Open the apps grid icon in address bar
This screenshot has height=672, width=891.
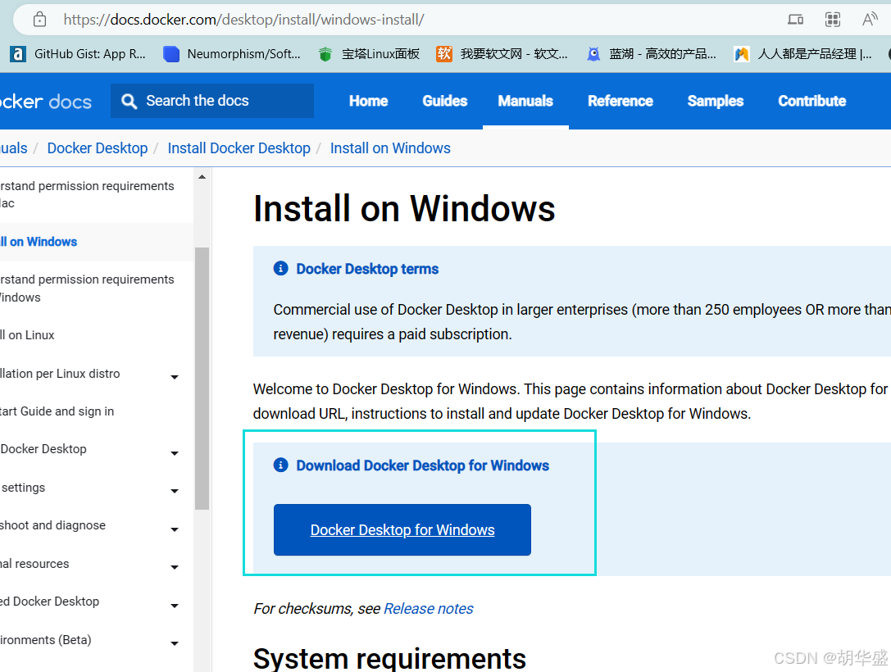click(833, 19)
